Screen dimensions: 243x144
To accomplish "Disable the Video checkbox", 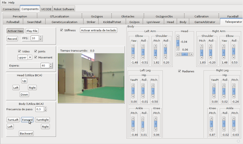I will tap(20, 51).
